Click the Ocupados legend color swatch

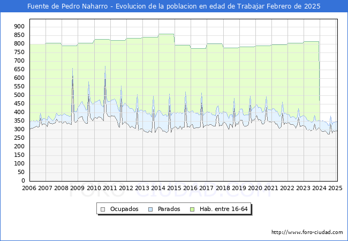click(103, 209)
